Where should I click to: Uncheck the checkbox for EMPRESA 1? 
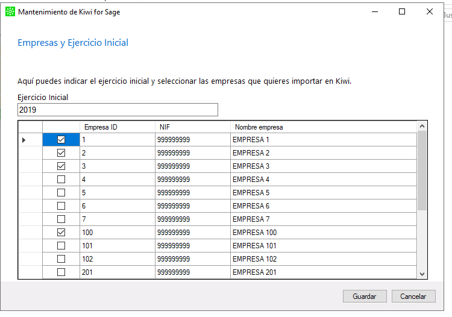pyautogui.click(x=61, y=140)
